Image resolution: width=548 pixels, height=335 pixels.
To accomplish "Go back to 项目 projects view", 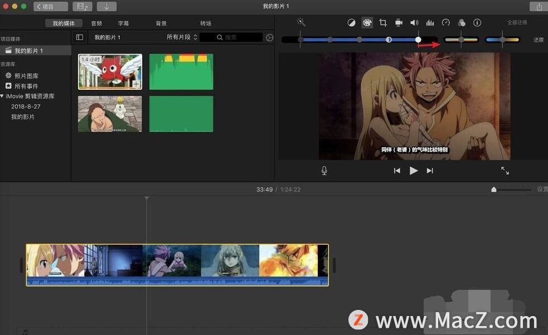I will point(51,7).
